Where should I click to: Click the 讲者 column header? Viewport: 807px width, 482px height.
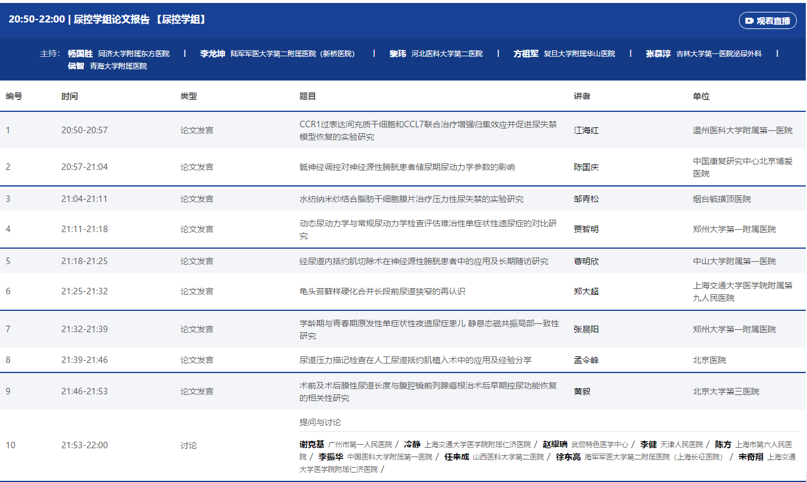582,96
